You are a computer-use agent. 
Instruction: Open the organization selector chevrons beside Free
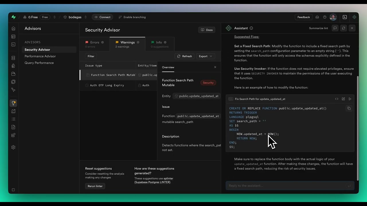(54, 17)
